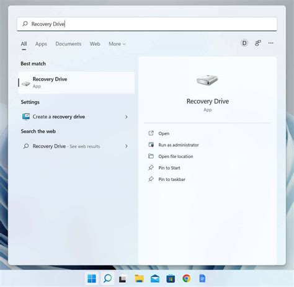This screenshot has height=287, width=294.
Task: Click the search magnifier icon in search box
Action: point(25,24)
